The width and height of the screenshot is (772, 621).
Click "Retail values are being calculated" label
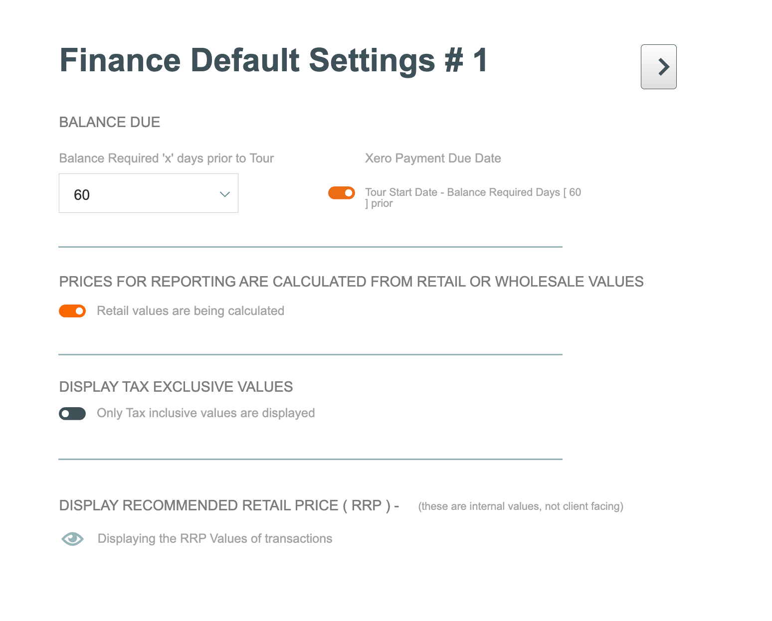(191, 311)
